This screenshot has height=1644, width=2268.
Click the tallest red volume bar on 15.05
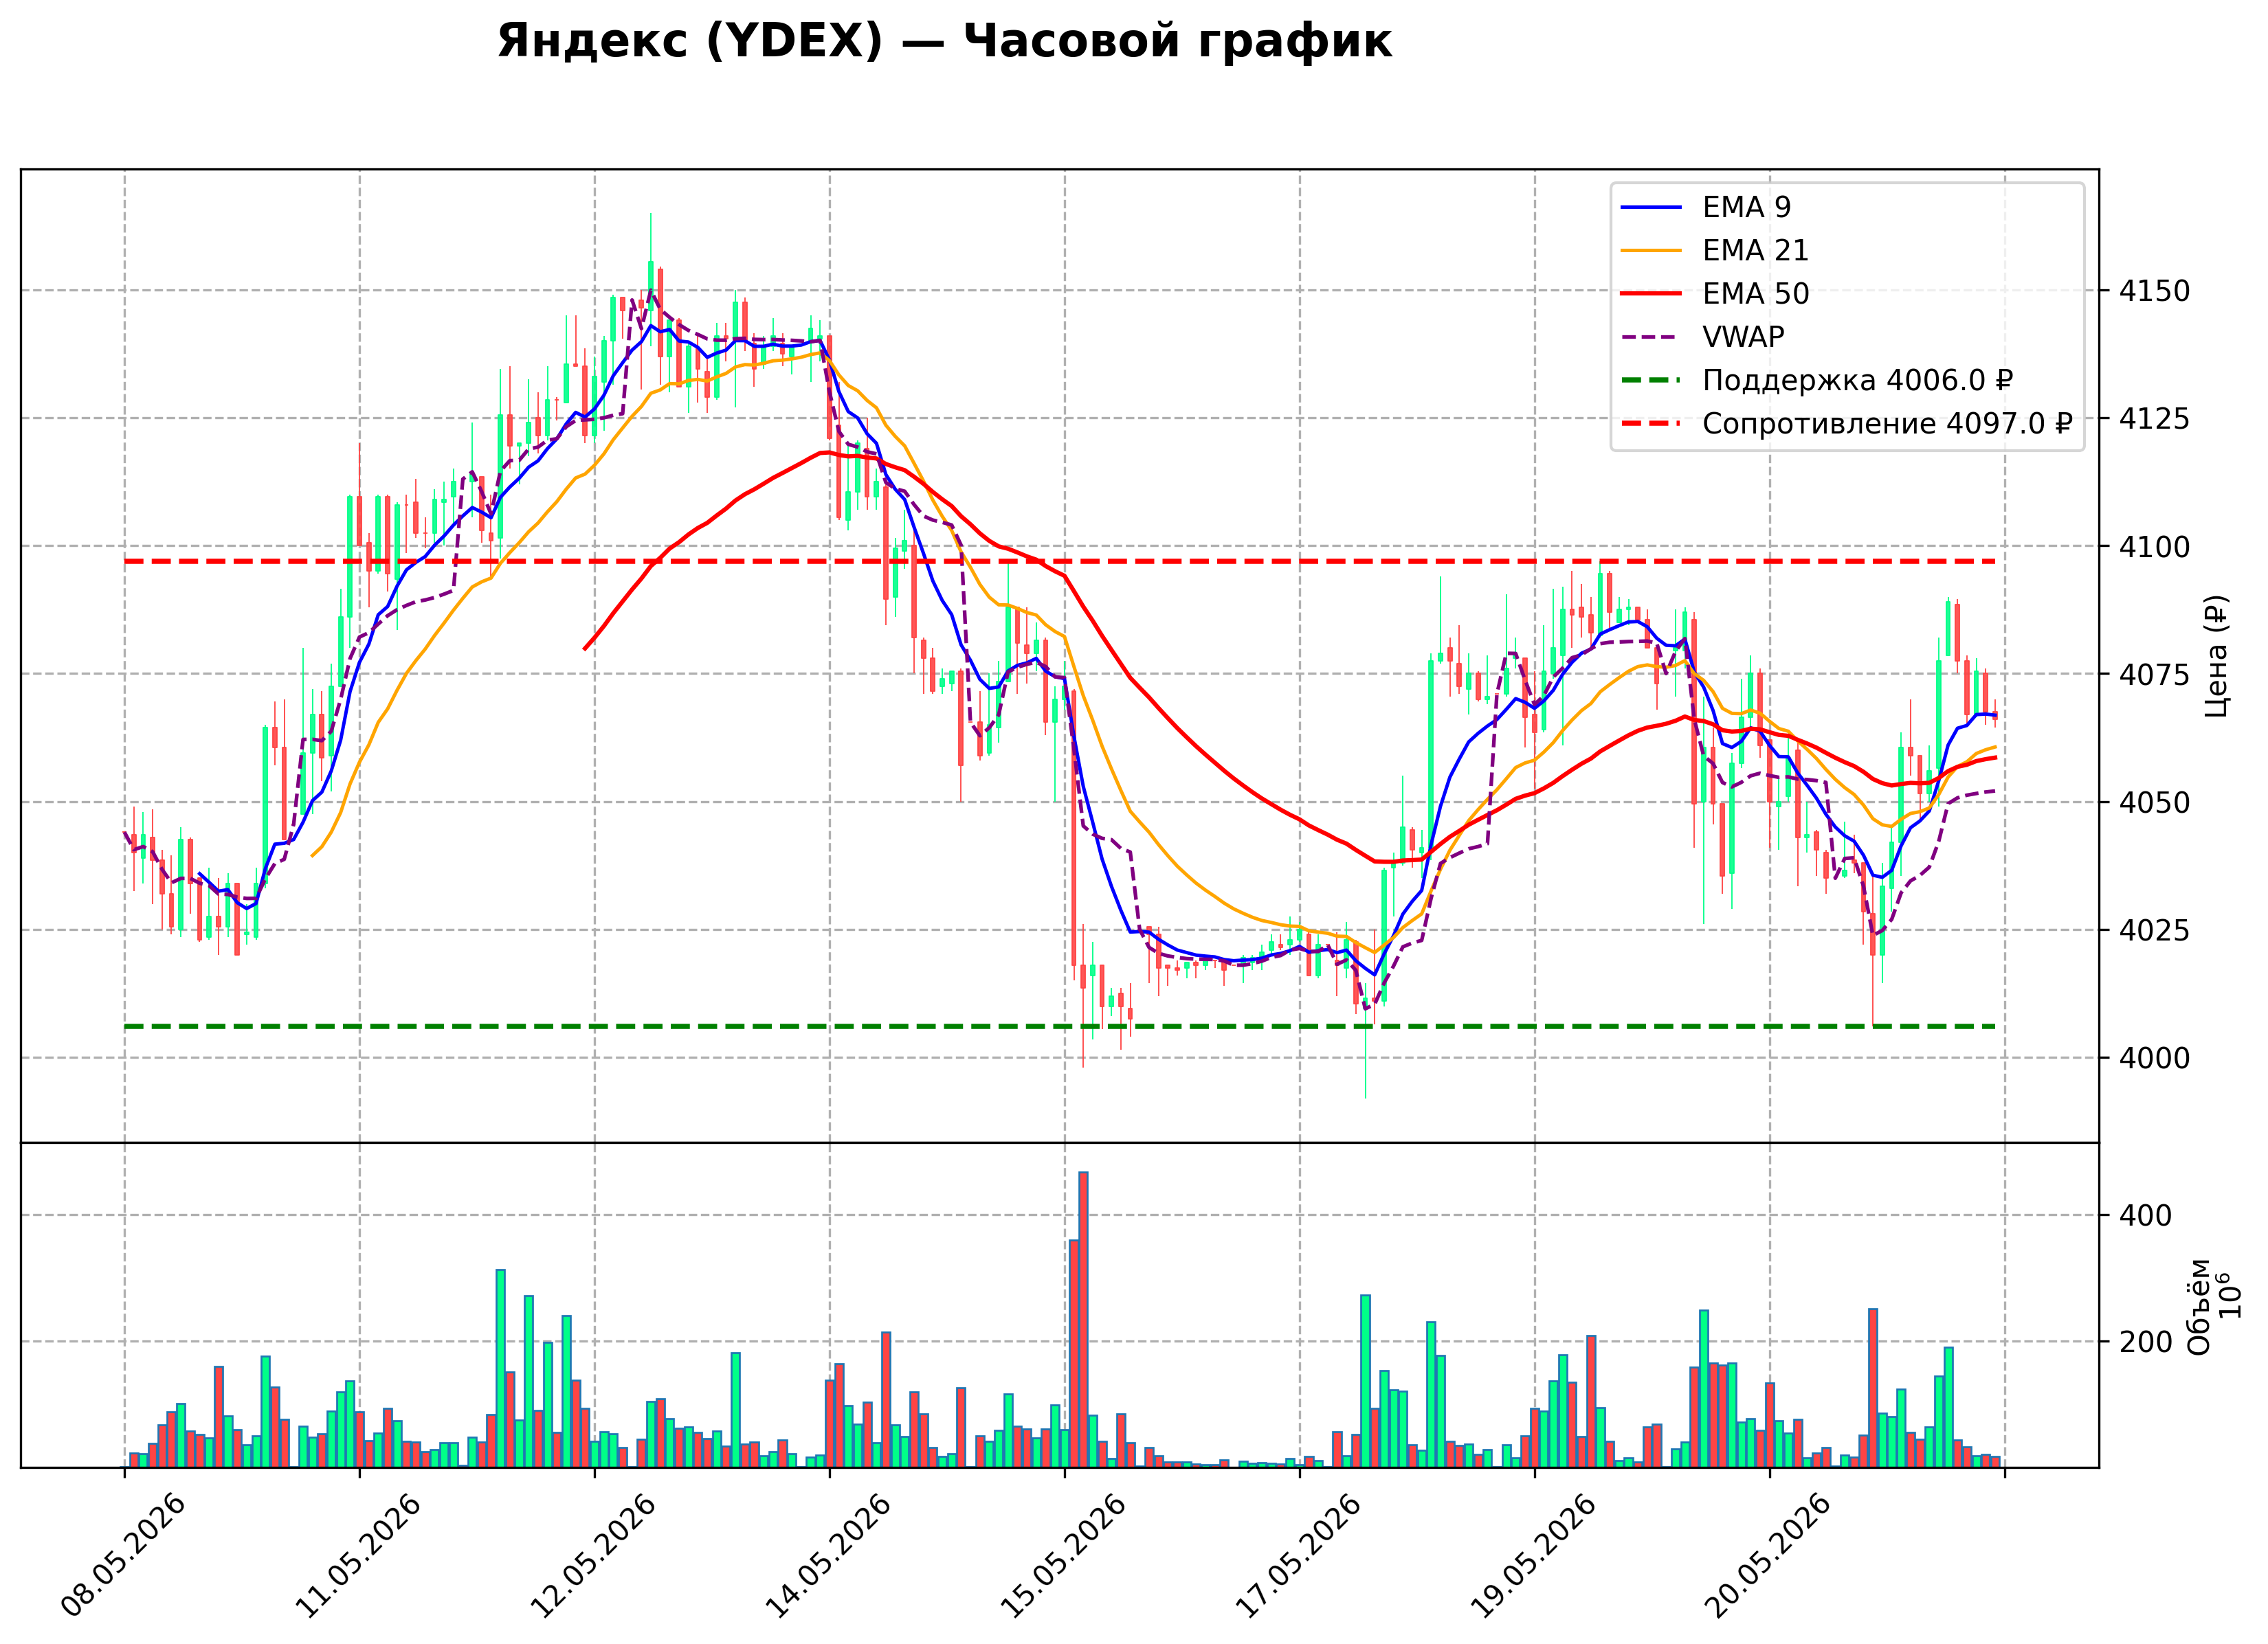pos(1083,1319)
